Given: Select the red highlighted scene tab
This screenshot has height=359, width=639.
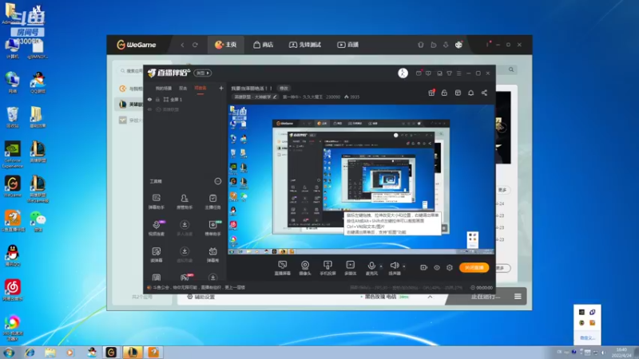Looking at the screenshot, I should click(200, 89).
